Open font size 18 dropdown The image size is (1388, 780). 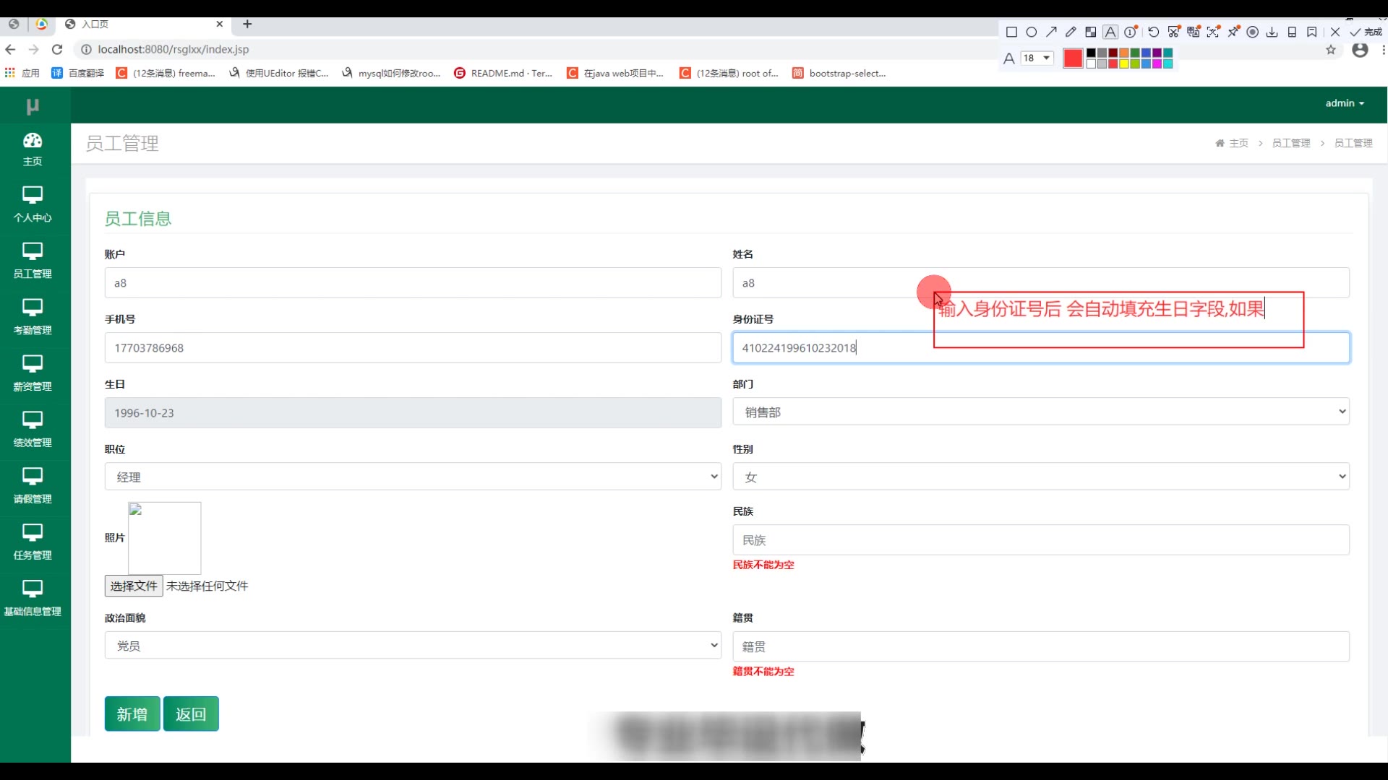point(1037,58)
